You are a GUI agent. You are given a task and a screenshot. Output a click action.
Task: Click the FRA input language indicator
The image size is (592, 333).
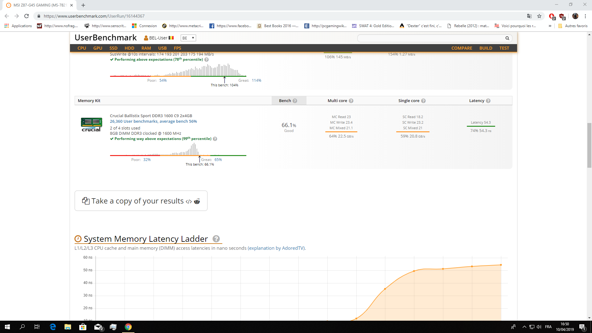548,327
